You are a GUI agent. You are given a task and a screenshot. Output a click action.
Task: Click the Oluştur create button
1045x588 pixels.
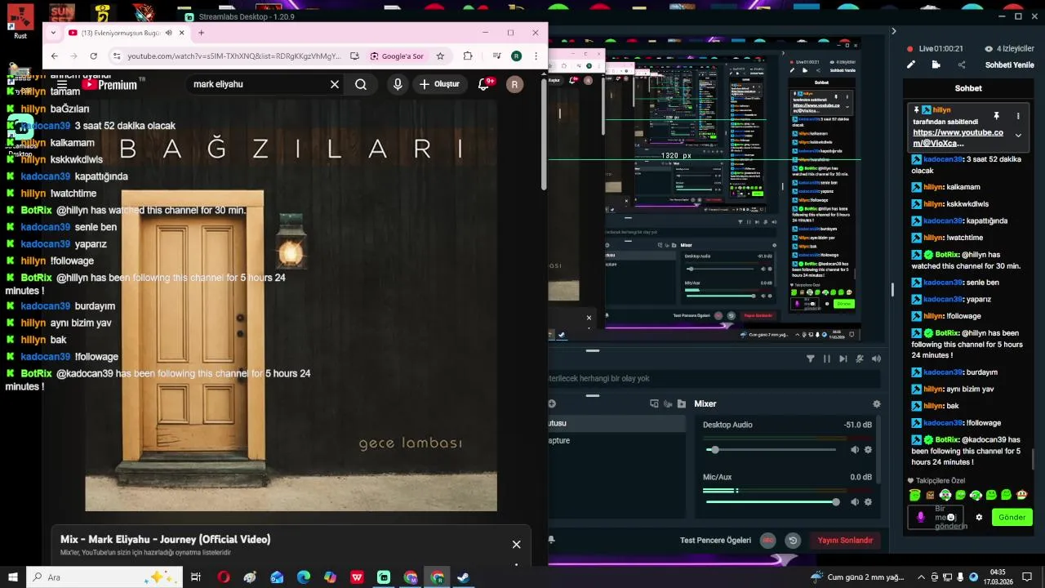point(439,84)
